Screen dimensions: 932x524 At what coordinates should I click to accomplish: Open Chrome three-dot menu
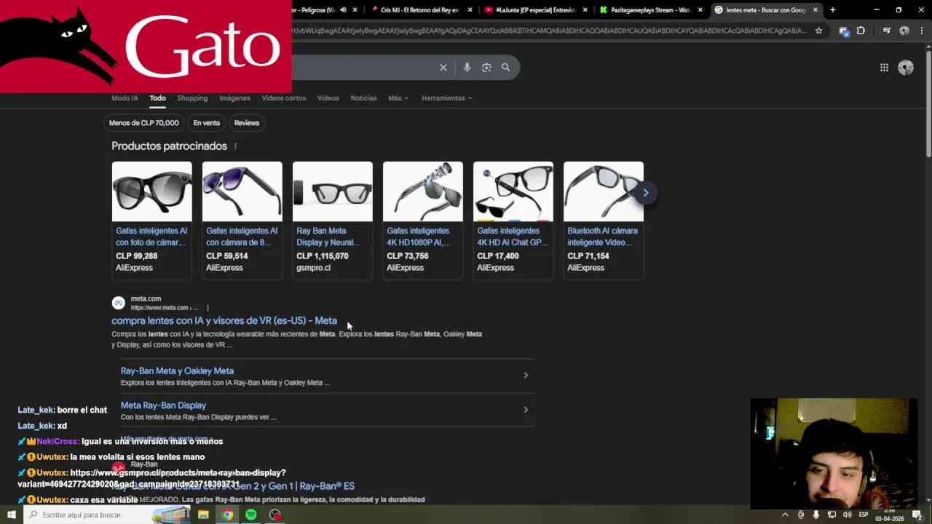click(922, 31)
